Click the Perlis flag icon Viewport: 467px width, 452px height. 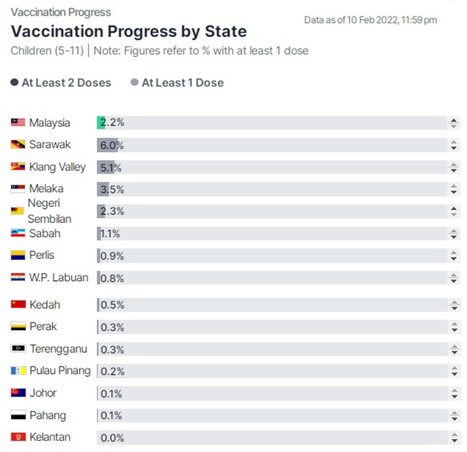[x=18, y=255]
